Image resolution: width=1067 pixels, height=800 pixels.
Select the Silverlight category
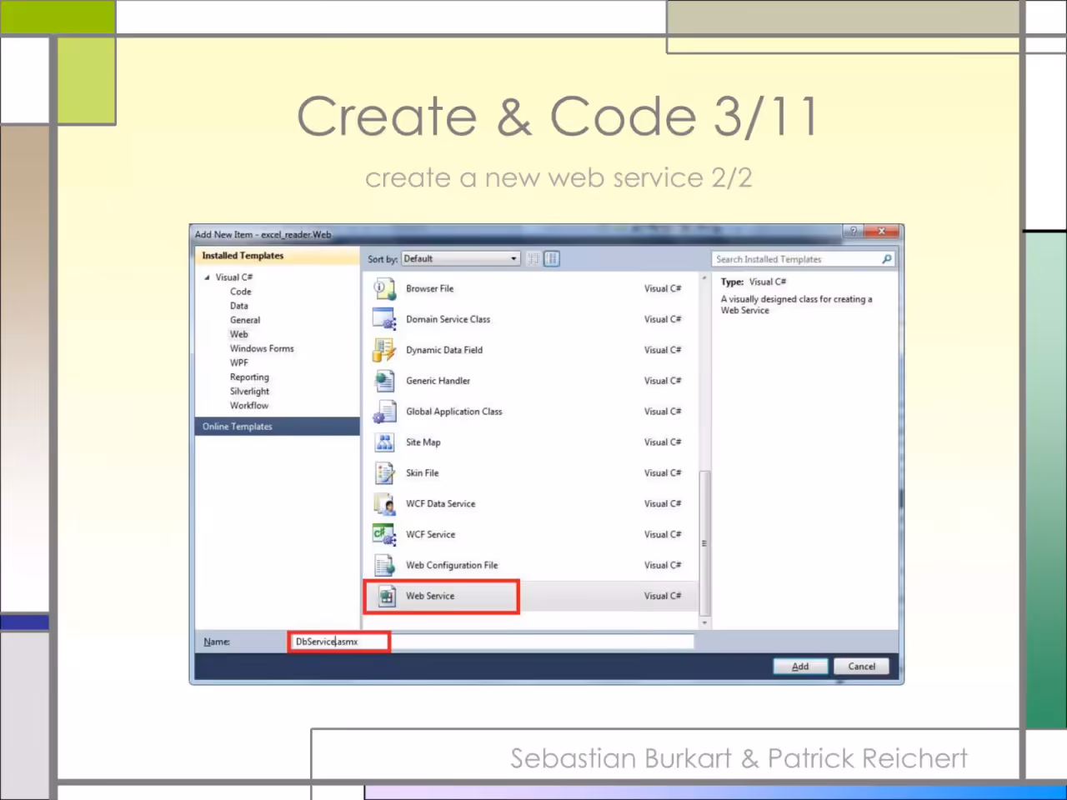point(250,392)
